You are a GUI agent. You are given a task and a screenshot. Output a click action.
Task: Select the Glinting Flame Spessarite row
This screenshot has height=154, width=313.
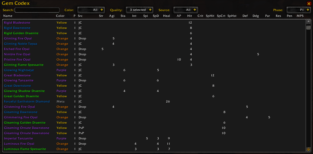pyautogui.click(x=154, y=65)
